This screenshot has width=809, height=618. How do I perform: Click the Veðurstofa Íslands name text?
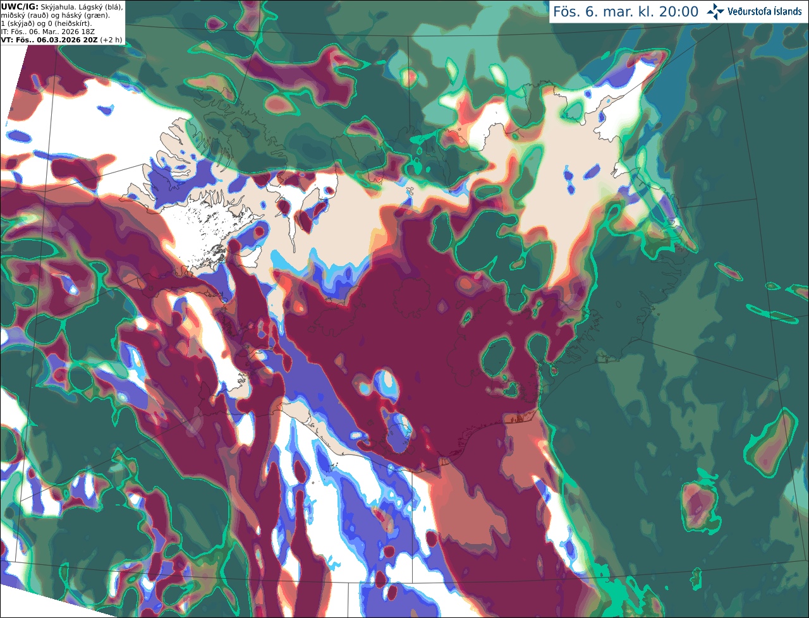pyautogui.click(x=765, y=11)
